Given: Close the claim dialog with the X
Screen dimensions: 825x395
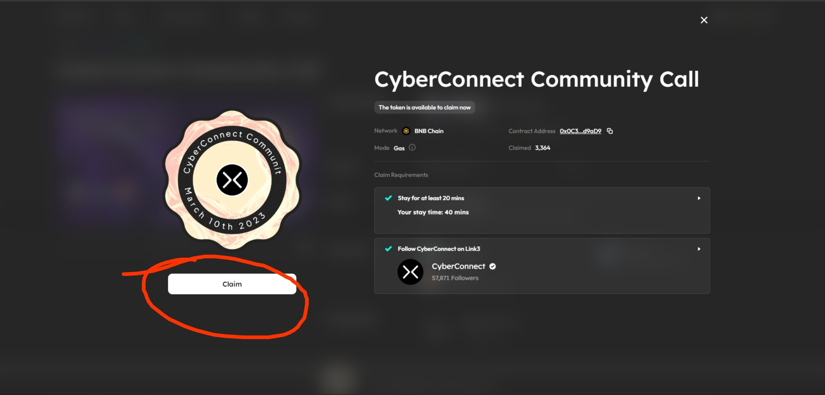Looking at the screenshot, I should pyautogui.click(x=704, y=20).
